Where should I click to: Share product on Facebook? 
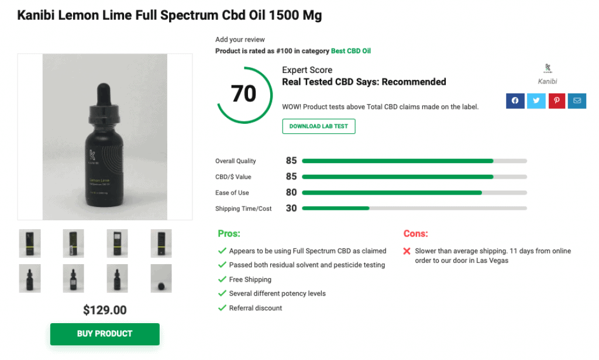(515, 101)
